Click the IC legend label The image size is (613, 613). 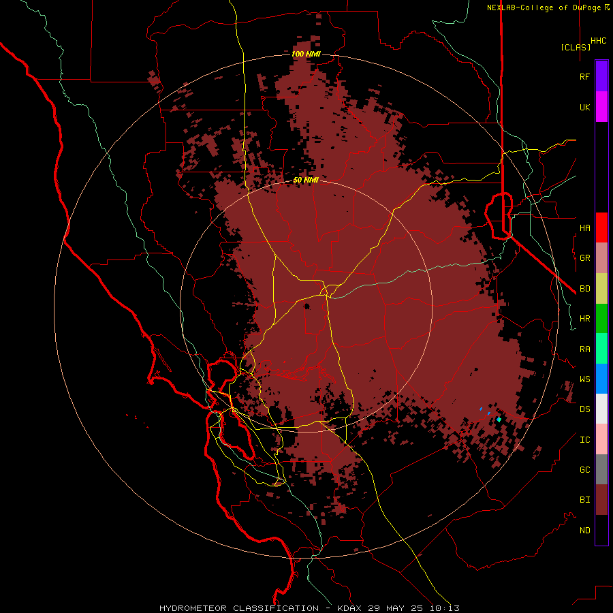584,440
